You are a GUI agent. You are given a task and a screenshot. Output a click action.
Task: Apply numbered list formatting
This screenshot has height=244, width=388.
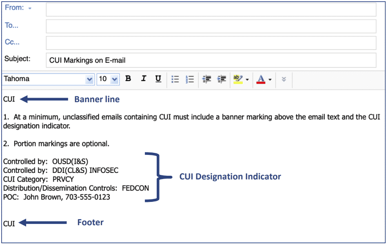click(190, 79)
